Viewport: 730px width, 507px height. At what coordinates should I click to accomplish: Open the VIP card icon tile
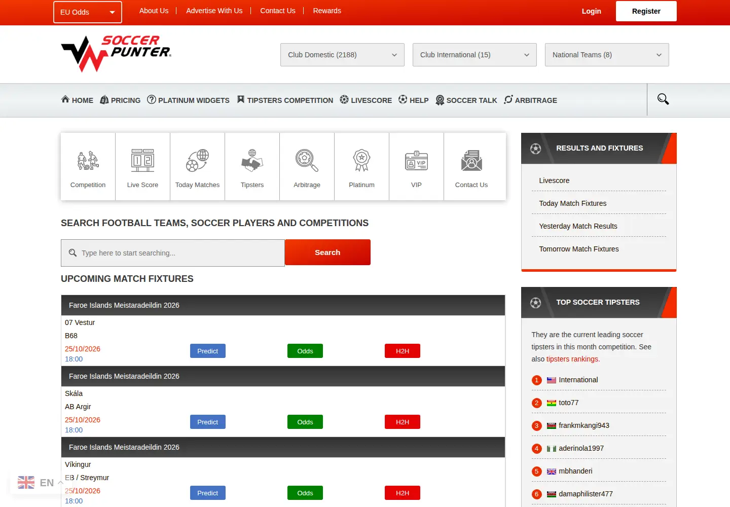[417, 167]
